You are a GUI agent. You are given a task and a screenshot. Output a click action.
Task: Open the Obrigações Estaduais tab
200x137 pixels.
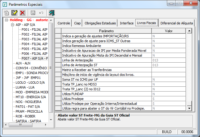[x=100, y=23]
